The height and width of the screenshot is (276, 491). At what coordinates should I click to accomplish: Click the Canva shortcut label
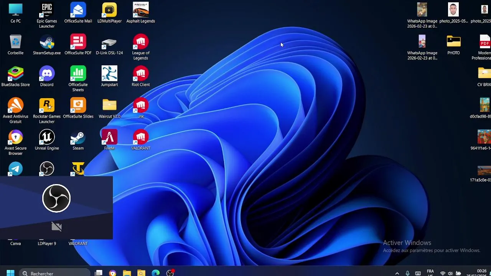point(15,243)
